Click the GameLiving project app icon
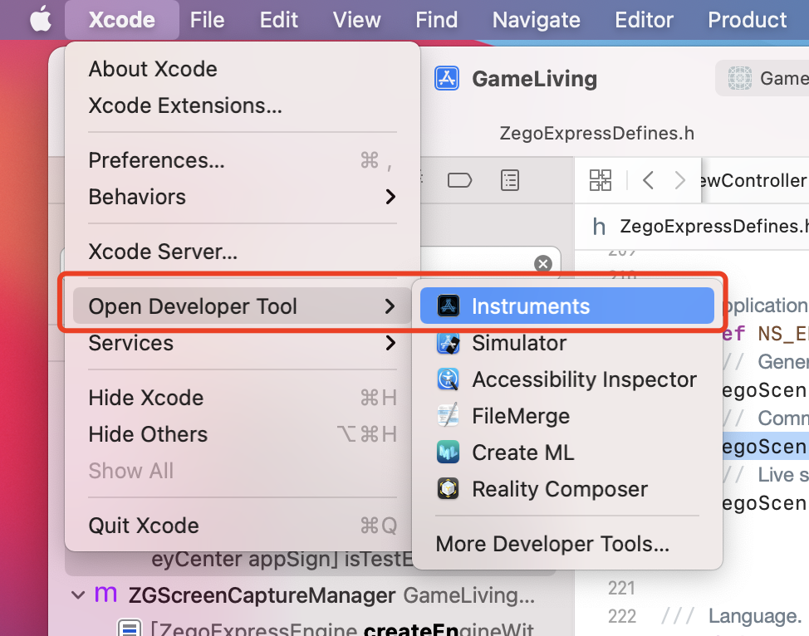809x636 pixels. [x=446, y=78]
